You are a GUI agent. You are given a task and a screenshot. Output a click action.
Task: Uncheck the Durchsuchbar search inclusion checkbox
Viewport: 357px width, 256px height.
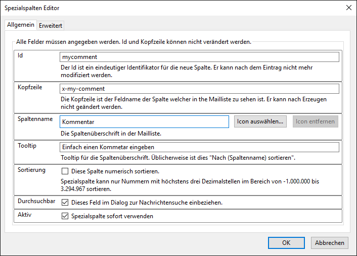click(65, 203)
